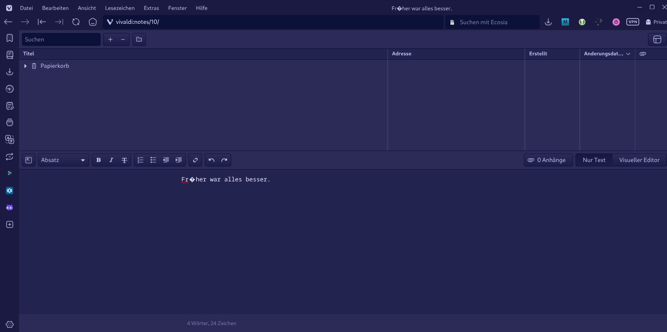The width and height of the screenshot is (667, 332).
Task: Create a new notes folder
Action: 139,39
